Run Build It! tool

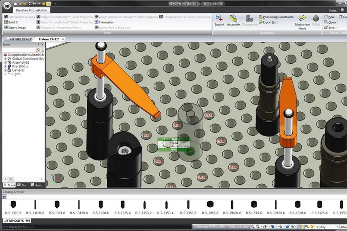pyautogui.click(x=11, y=22)
